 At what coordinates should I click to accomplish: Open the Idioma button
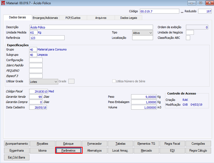pyautogui.click(x=42, y=151)
